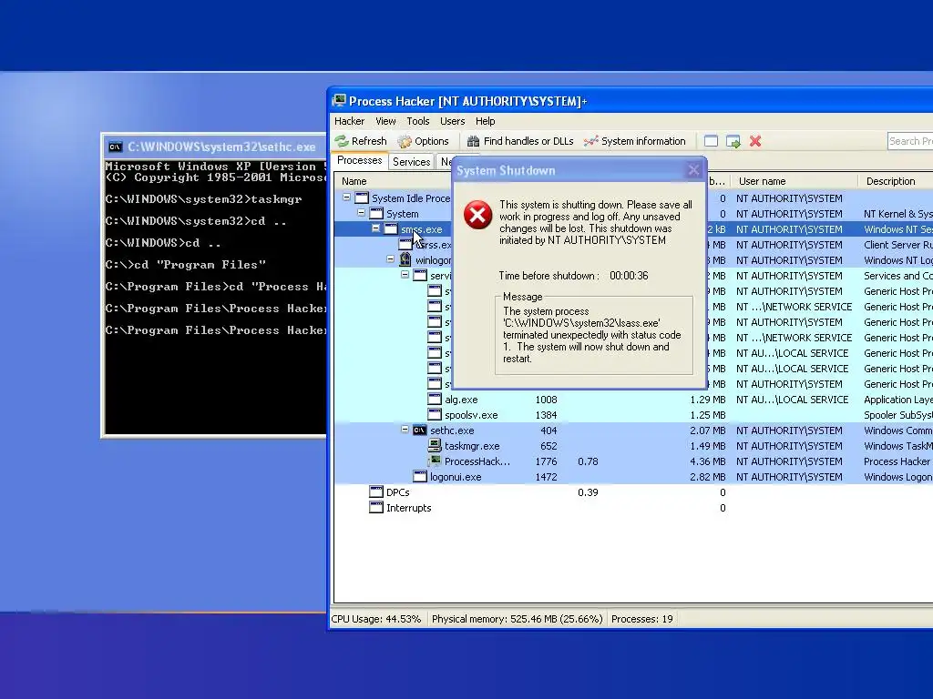Click the red error icon in System Shutdown

click(x=477, y=215)
